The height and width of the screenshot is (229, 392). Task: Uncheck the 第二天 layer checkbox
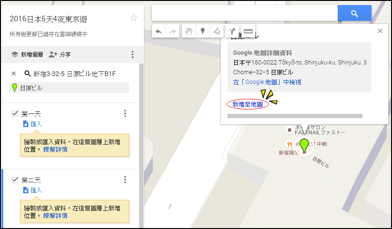(x=15, y=180)
